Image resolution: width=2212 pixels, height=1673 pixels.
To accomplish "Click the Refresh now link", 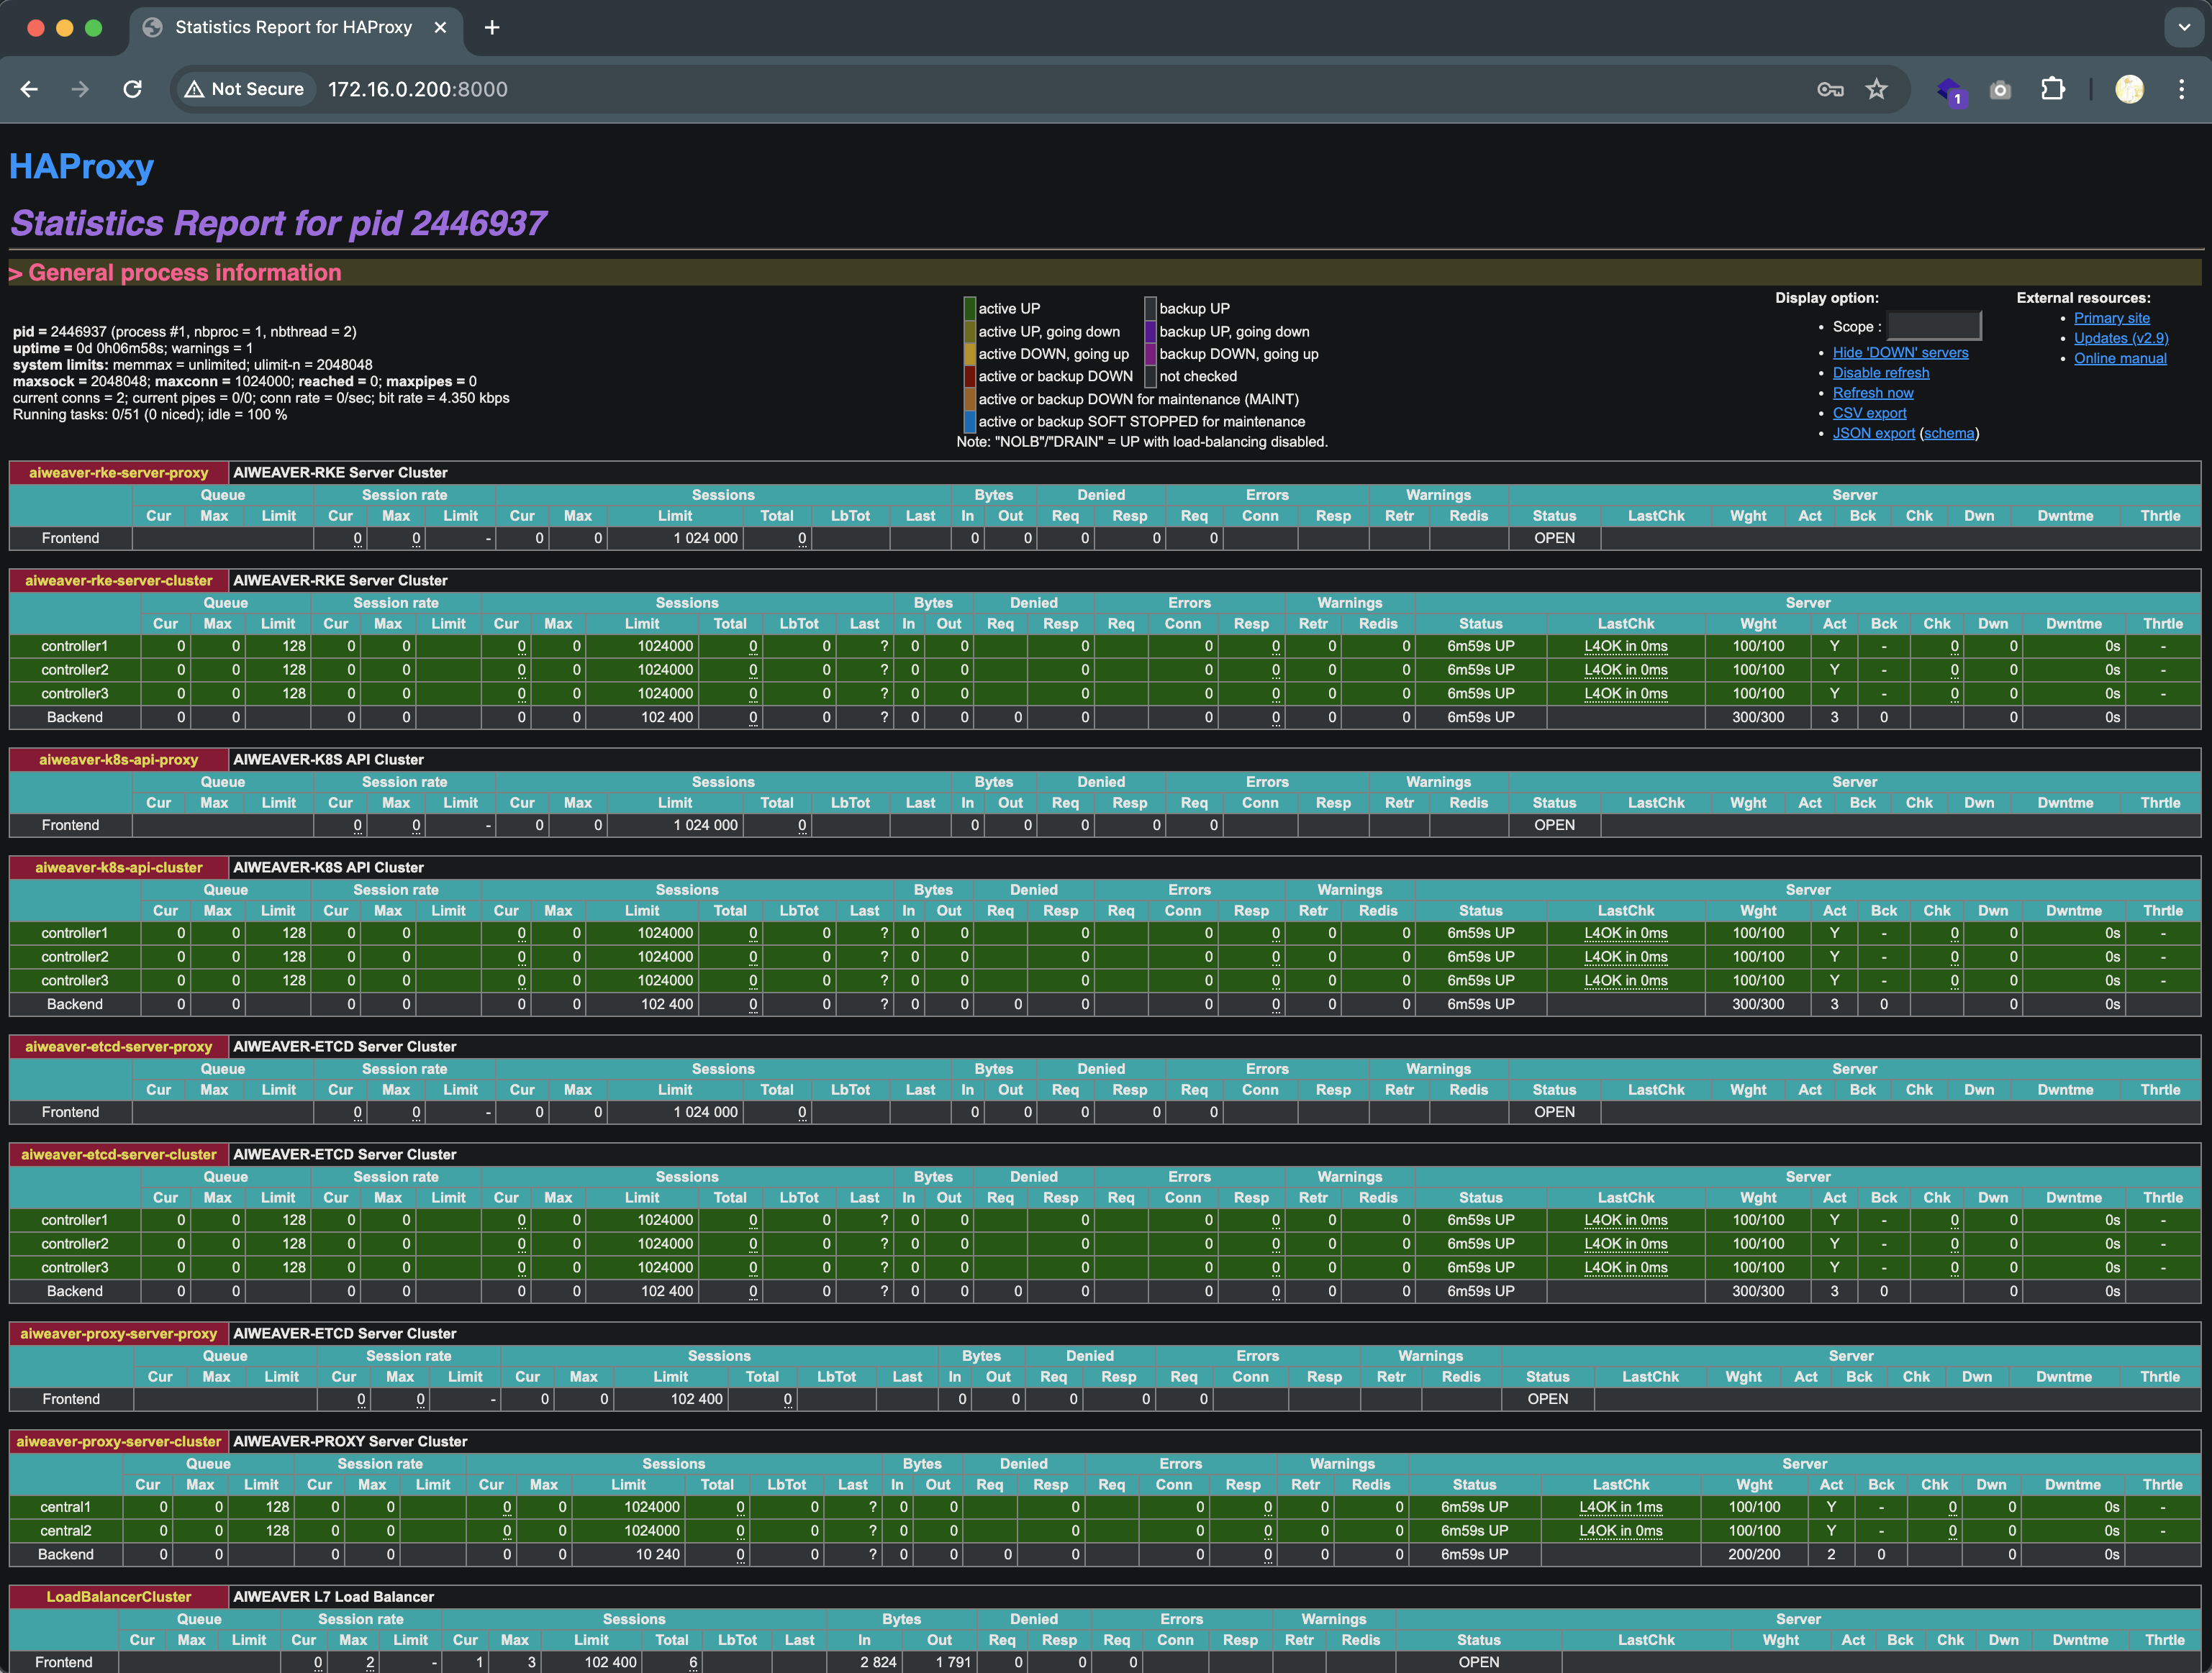I will tap(1873, 393).
